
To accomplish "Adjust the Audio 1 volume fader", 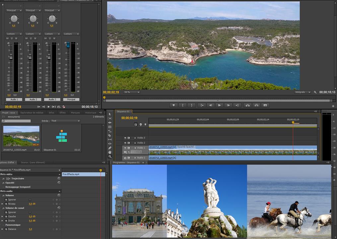I will [11, 57].
